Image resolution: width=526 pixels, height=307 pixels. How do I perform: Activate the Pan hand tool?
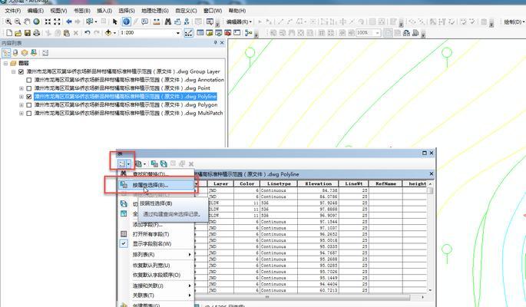(27, 21)
